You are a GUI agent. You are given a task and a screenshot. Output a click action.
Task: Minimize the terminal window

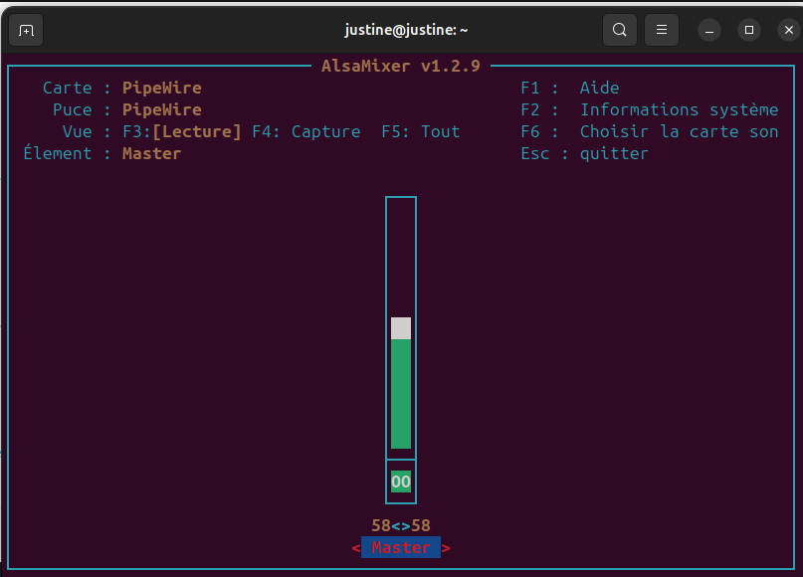click(x=709, y=30)
